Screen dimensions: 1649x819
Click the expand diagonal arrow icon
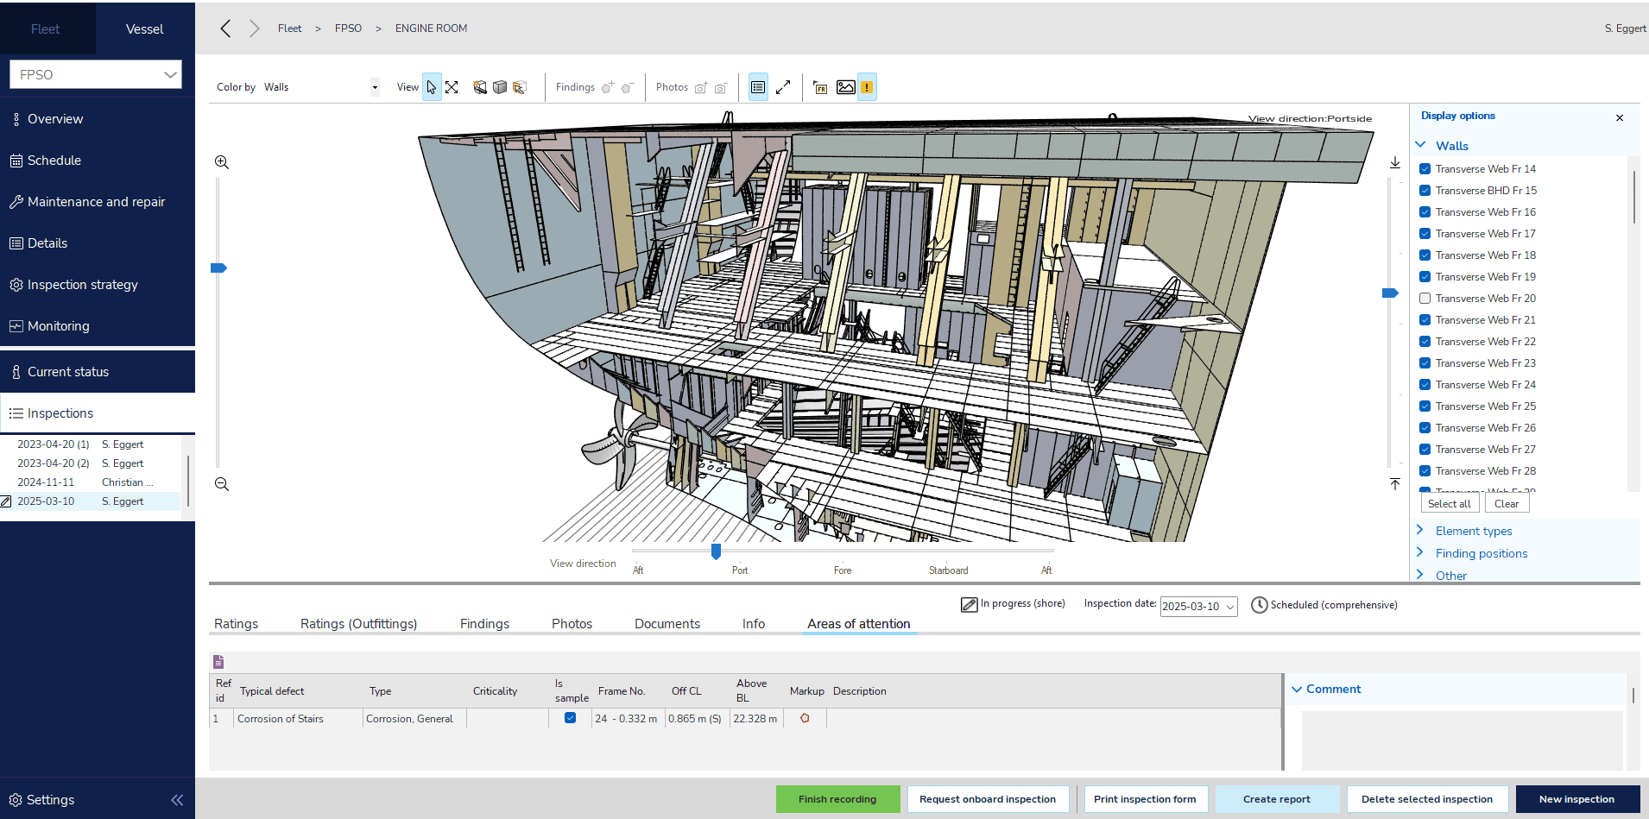click(x=783, y=87)
